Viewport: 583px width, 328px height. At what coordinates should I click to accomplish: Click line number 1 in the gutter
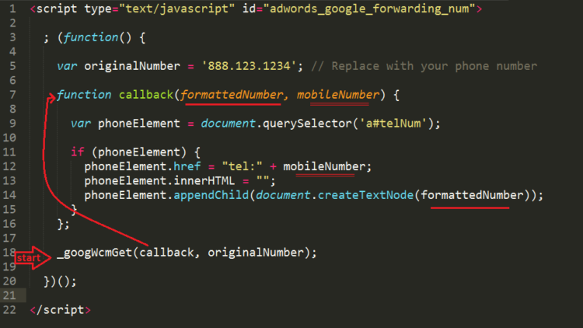coord(12,9)
